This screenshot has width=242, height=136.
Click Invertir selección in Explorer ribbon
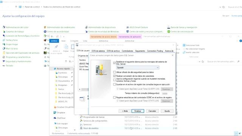(191, 53)
